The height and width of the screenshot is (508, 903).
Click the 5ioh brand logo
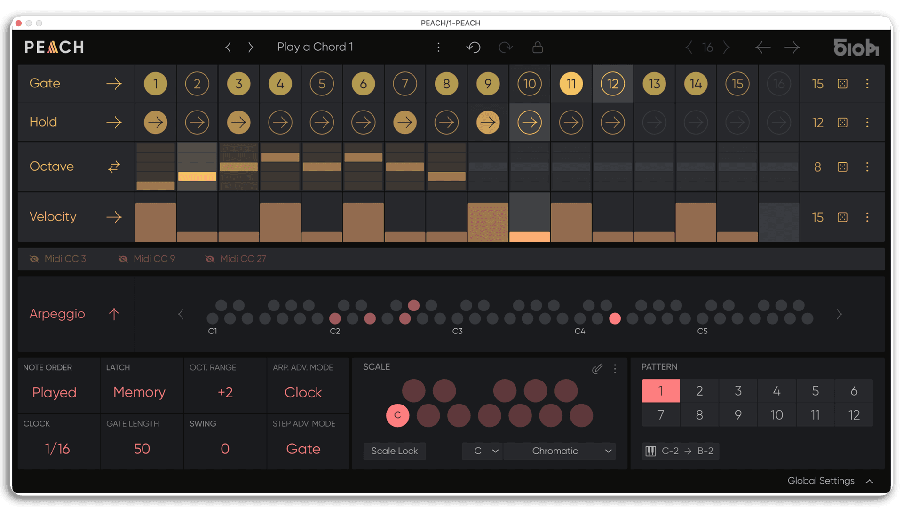(x=856, y=47)
